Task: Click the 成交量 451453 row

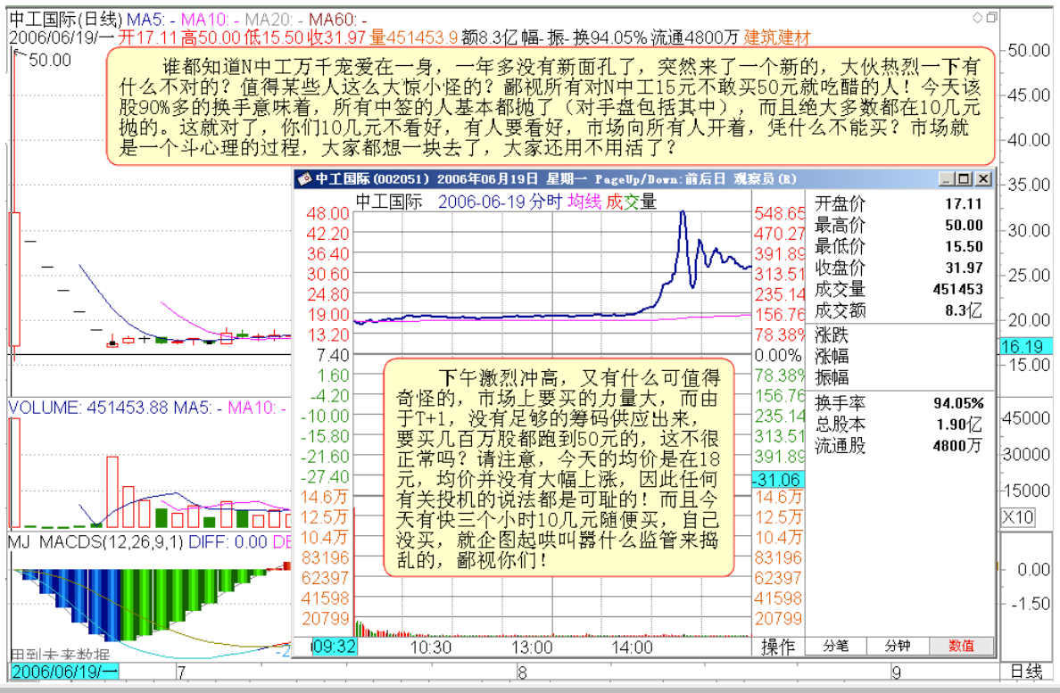Action: click(x=899, y=289)
